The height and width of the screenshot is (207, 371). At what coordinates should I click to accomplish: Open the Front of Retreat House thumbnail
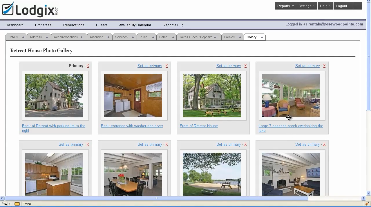coord(212,96)
